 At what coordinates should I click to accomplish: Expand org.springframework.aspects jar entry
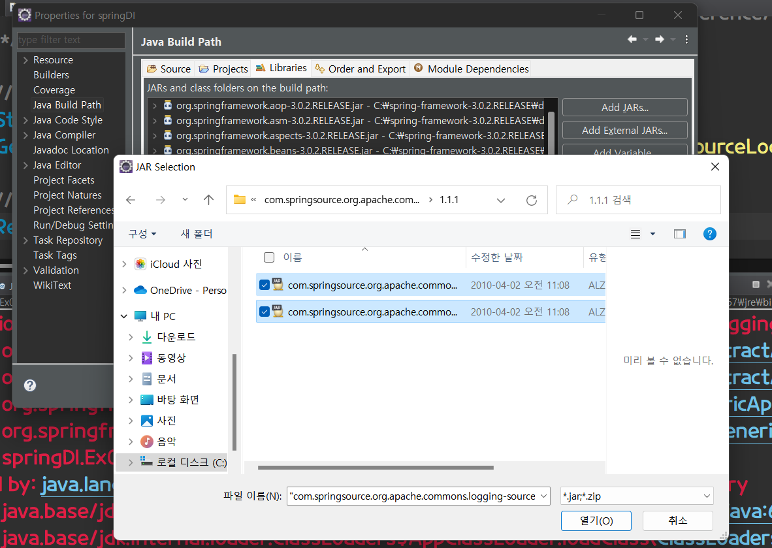pos(155,135)
